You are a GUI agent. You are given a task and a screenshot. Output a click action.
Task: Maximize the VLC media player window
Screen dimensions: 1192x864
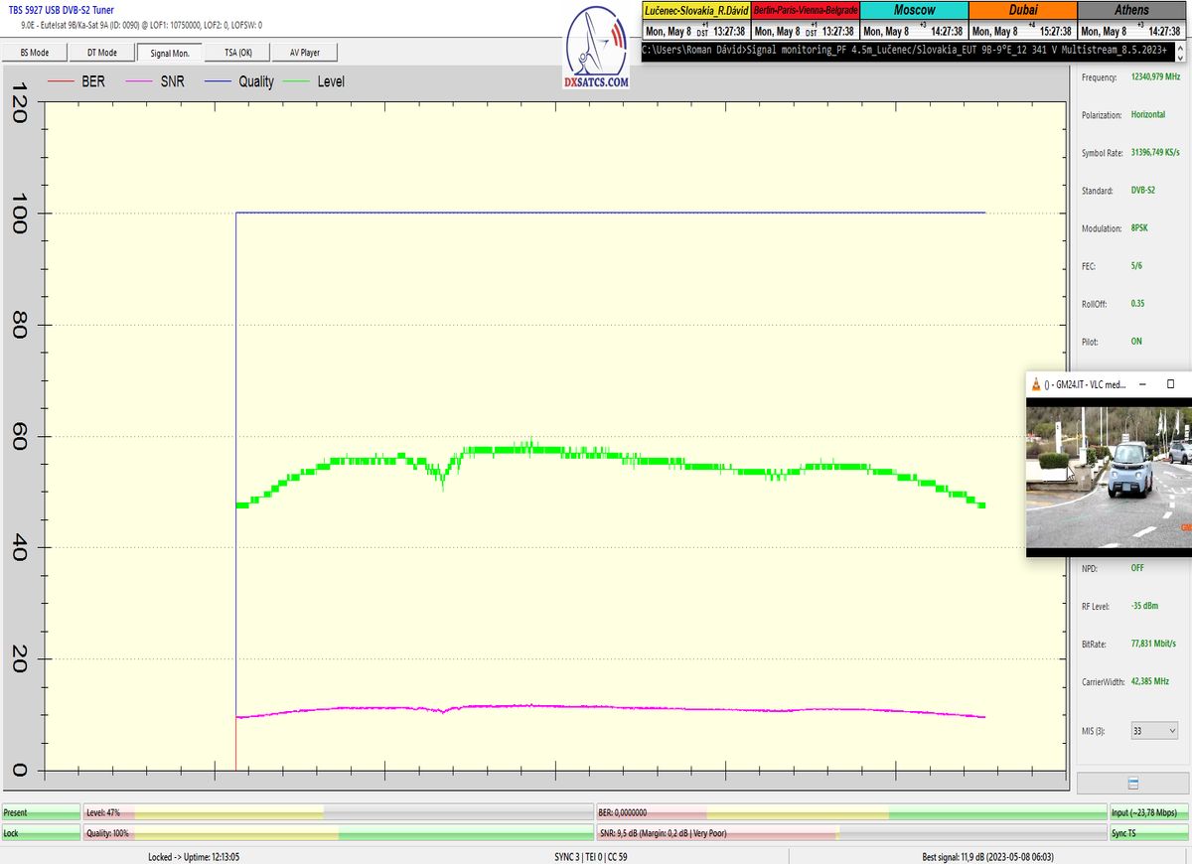coord(1170,383)
